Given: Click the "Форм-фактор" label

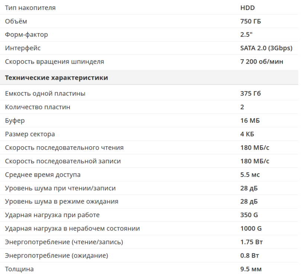Looking at the screenshot, I should 26,35.
